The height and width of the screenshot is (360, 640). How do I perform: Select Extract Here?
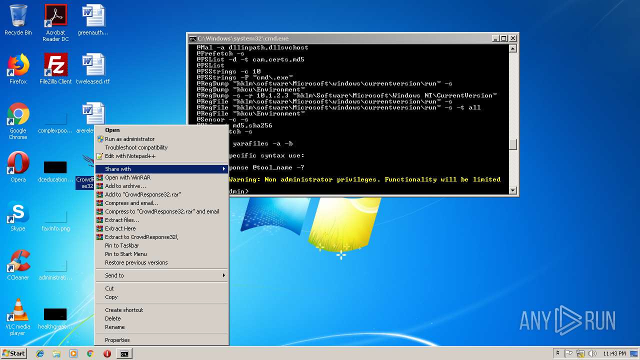[162, 228]
